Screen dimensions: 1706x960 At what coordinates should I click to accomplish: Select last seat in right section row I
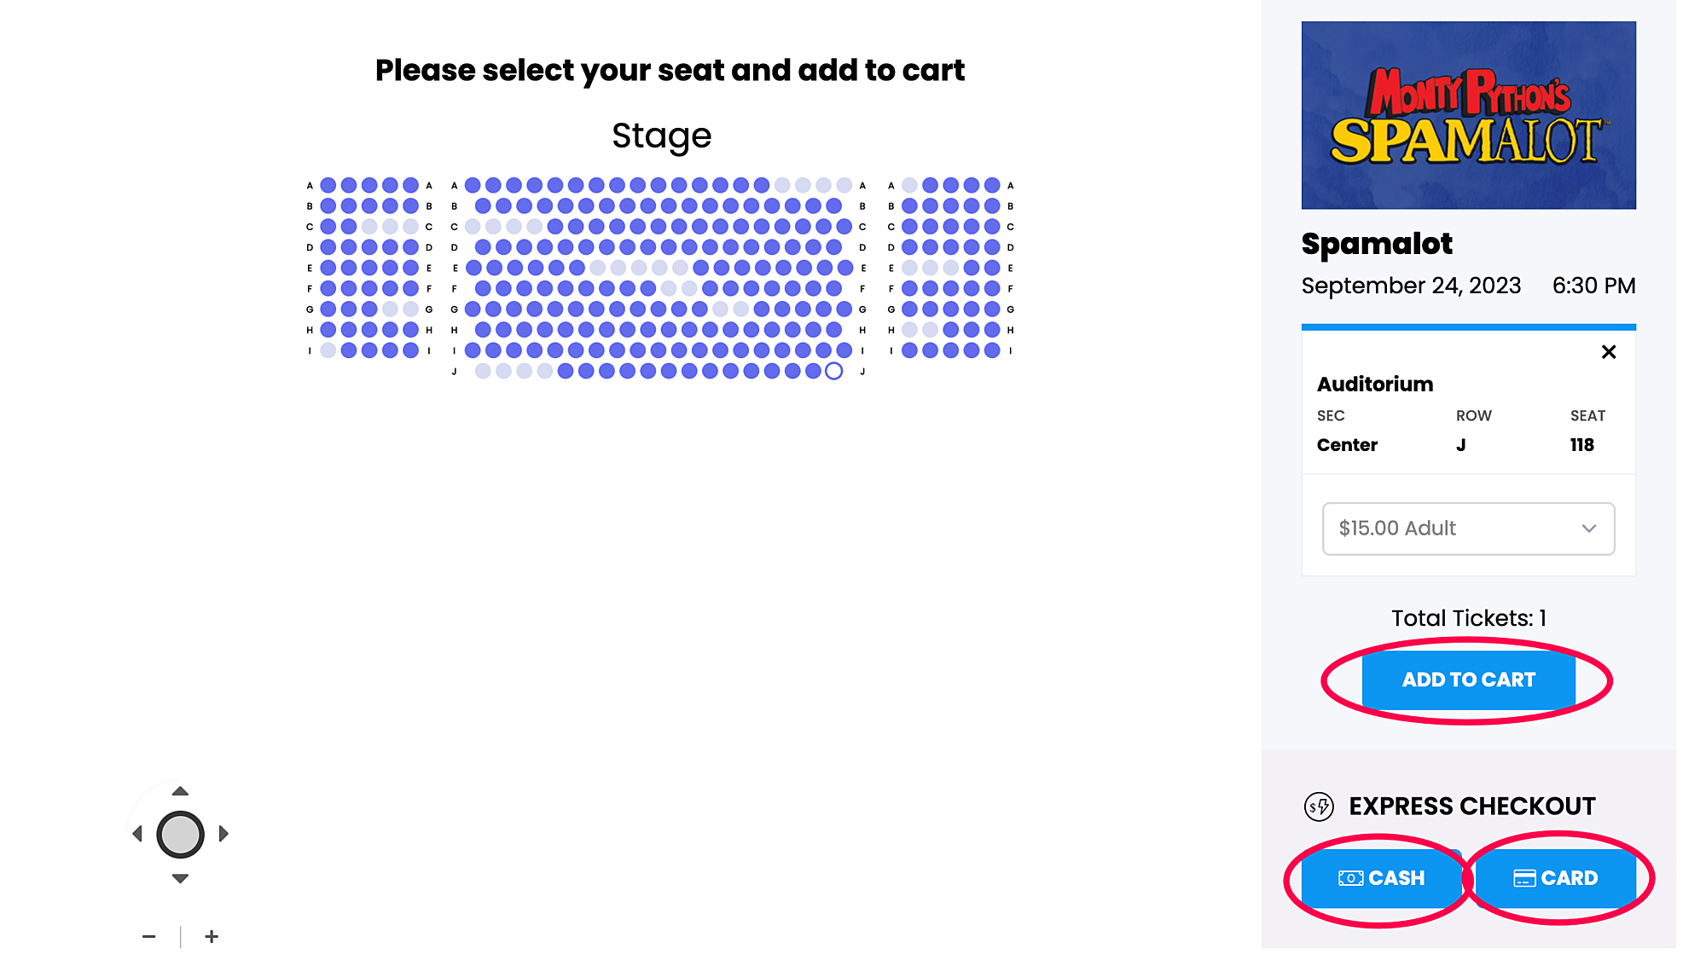(x=992, y=350)
